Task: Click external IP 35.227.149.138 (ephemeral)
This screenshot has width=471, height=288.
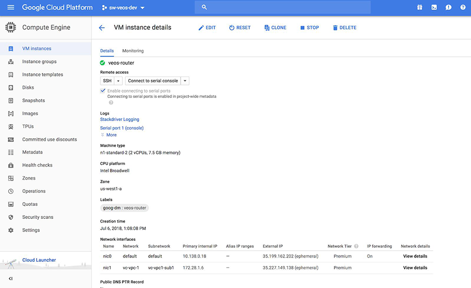Action: pos(290,268)
